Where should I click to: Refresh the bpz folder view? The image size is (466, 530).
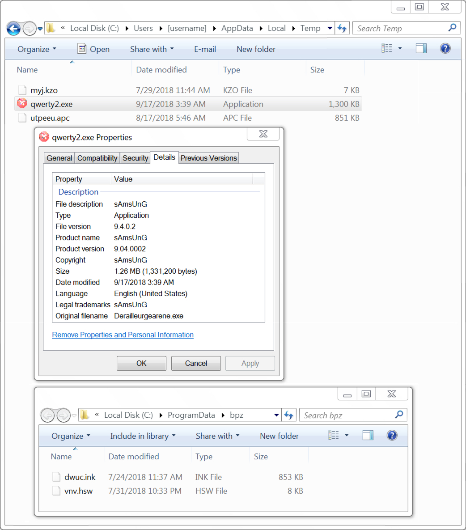coord(289,415)
